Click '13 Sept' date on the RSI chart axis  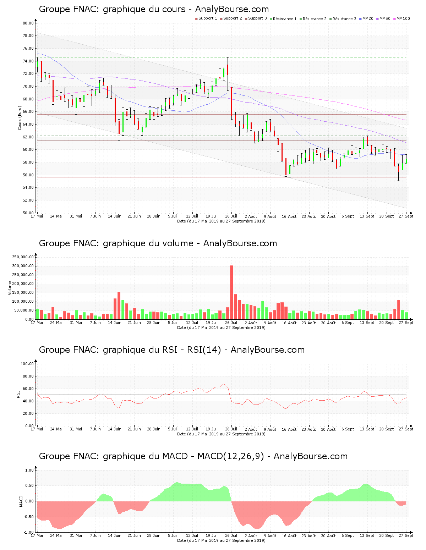(x=367, y=429)
